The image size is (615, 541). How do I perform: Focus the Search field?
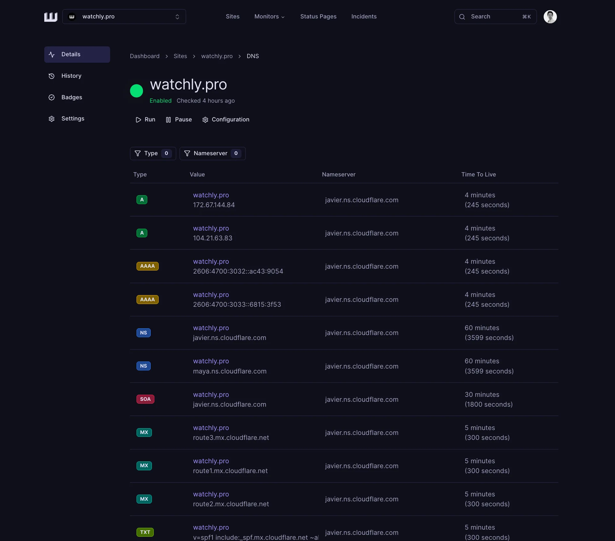point(495,17)
